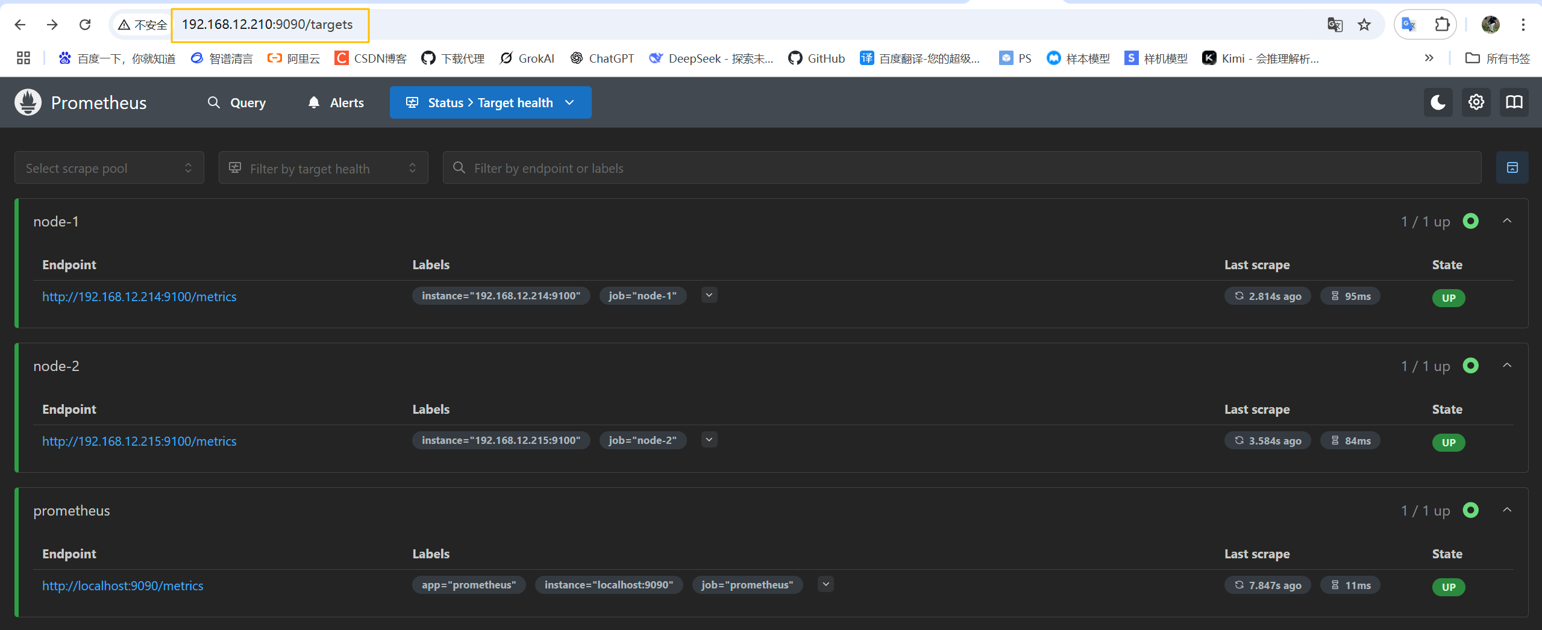The width and height of the screenshot is (1542, 630).
Task: Open documentation book icon
Action: 1514,102
